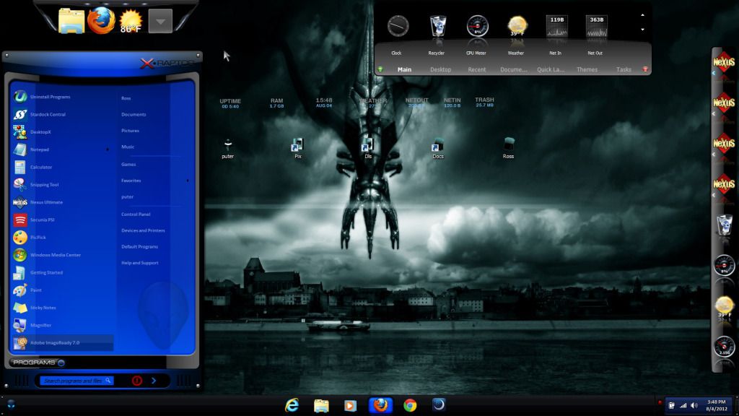
Task: Launch Firefox from the top dock
Action: 101,21
